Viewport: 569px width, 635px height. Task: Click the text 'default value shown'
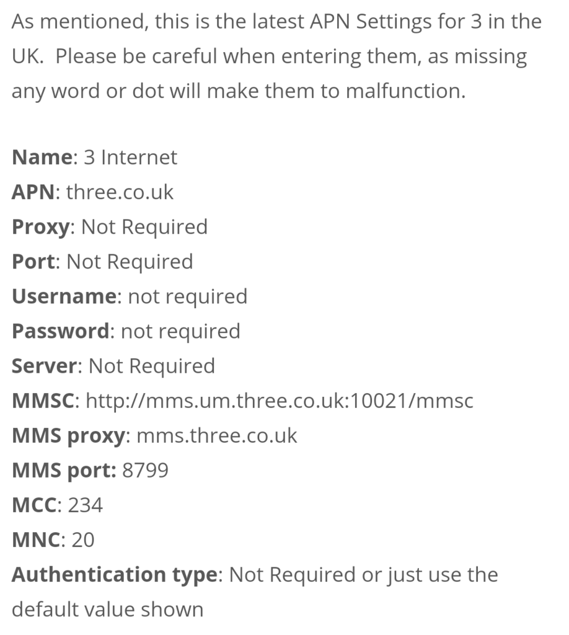pos(107,610)
